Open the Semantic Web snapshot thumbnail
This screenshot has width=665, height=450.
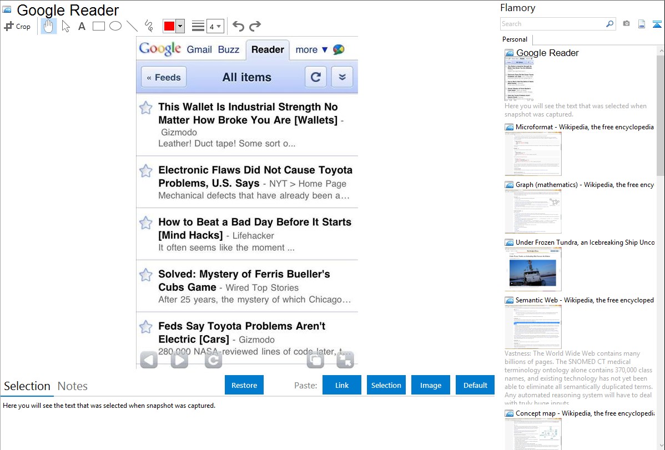point(533,327)
